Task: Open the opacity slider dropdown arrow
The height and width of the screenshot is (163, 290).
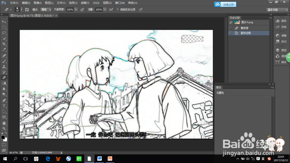Action: point(76,10)
